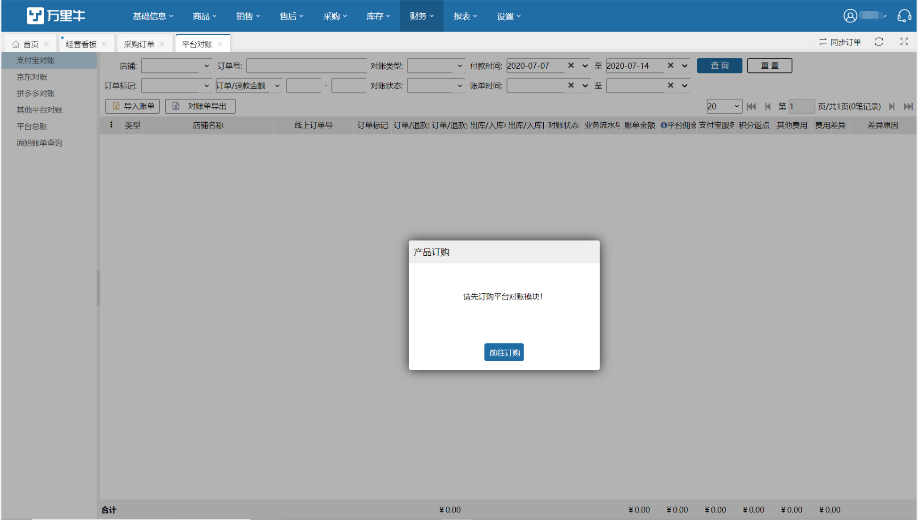This screenshot has height=520, width=918.
Task: Click the customer service headset icon
Action: click(x=904, y=16)
